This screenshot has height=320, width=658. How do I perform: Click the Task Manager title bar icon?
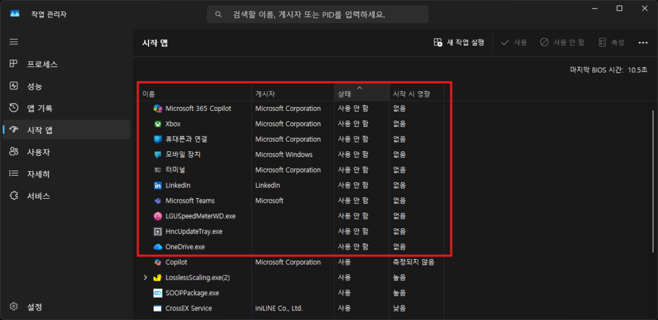(x=15, y=14)
